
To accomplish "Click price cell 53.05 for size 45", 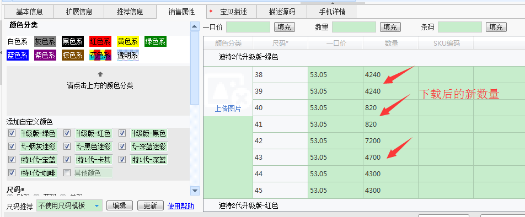I will 335,190.
